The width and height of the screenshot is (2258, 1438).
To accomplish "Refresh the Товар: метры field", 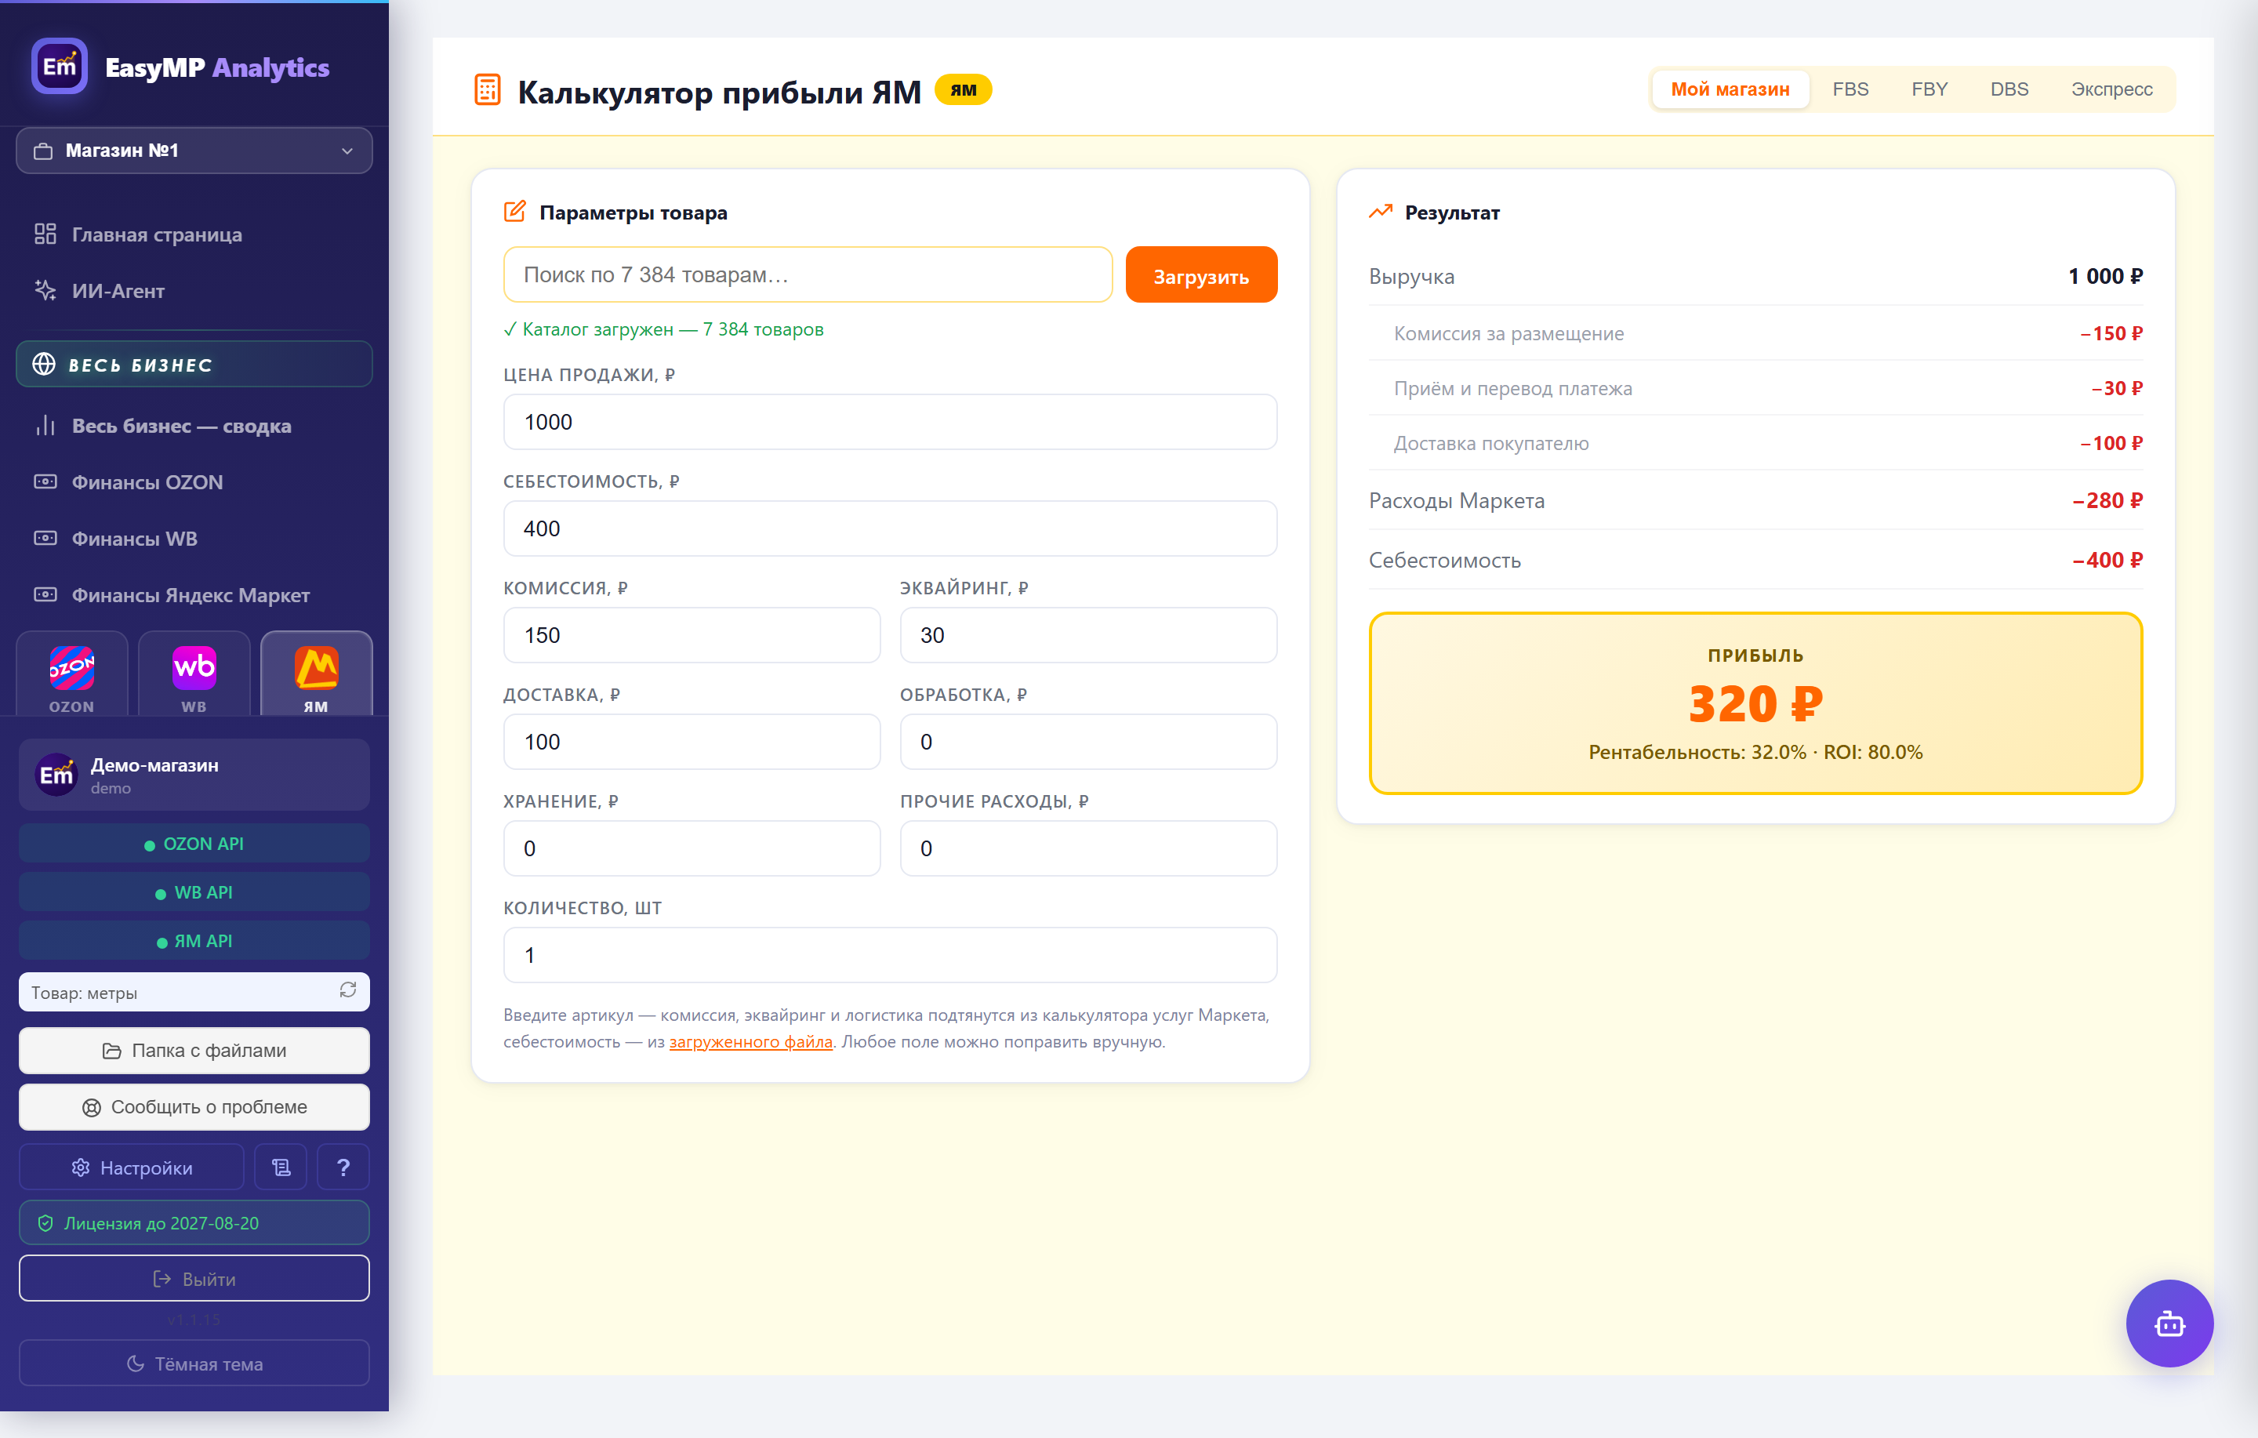I will [348, 990].
